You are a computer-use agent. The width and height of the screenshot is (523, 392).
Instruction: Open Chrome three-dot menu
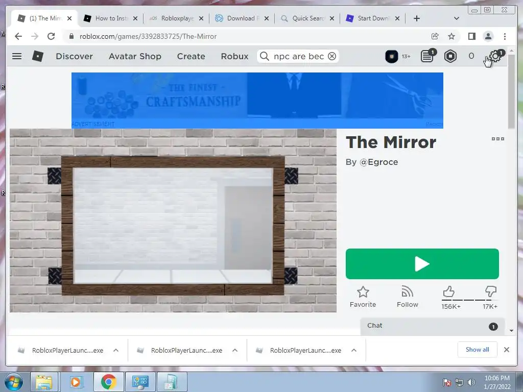(x=505, y=36)
